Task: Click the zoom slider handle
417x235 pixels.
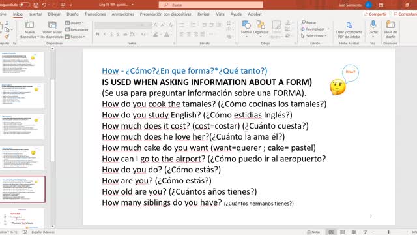Action: point(388,232)
